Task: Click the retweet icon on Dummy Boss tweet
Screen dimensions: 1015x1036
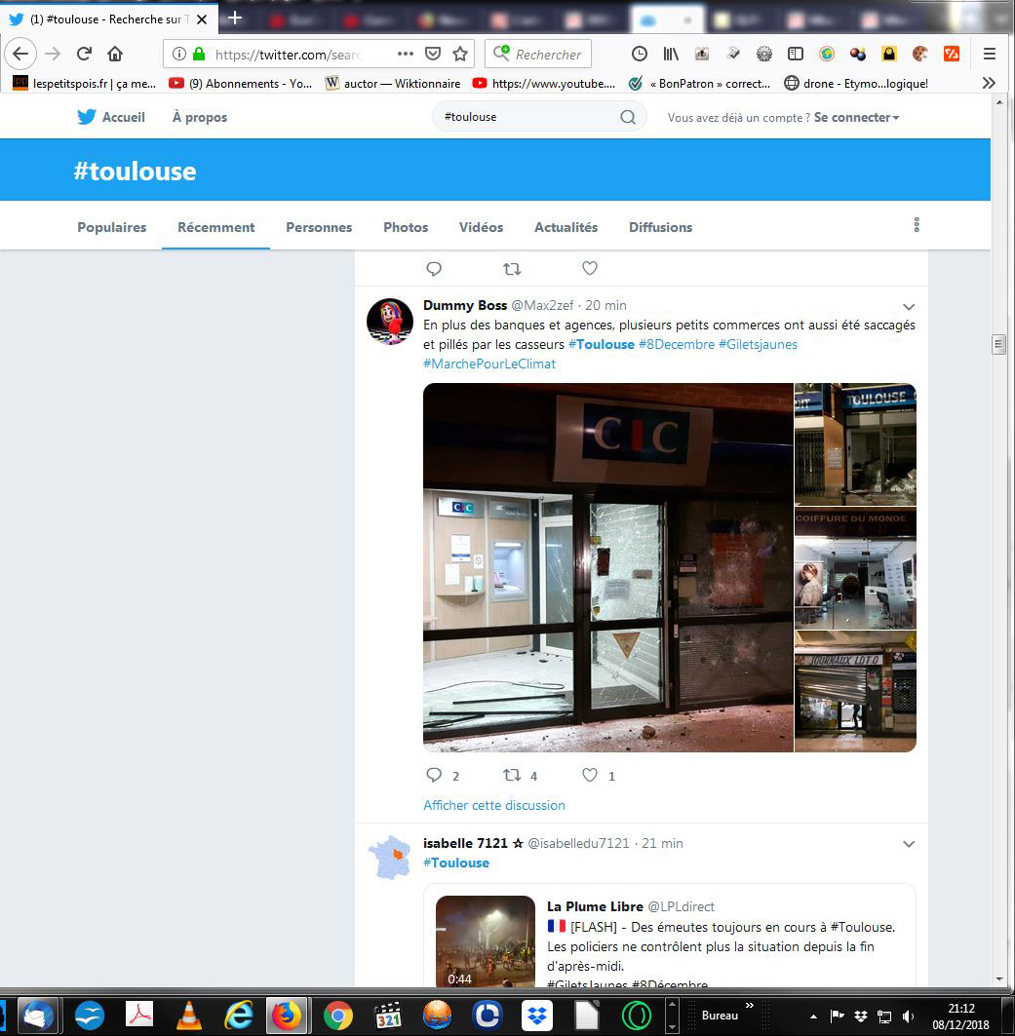Action: point(511,776)
